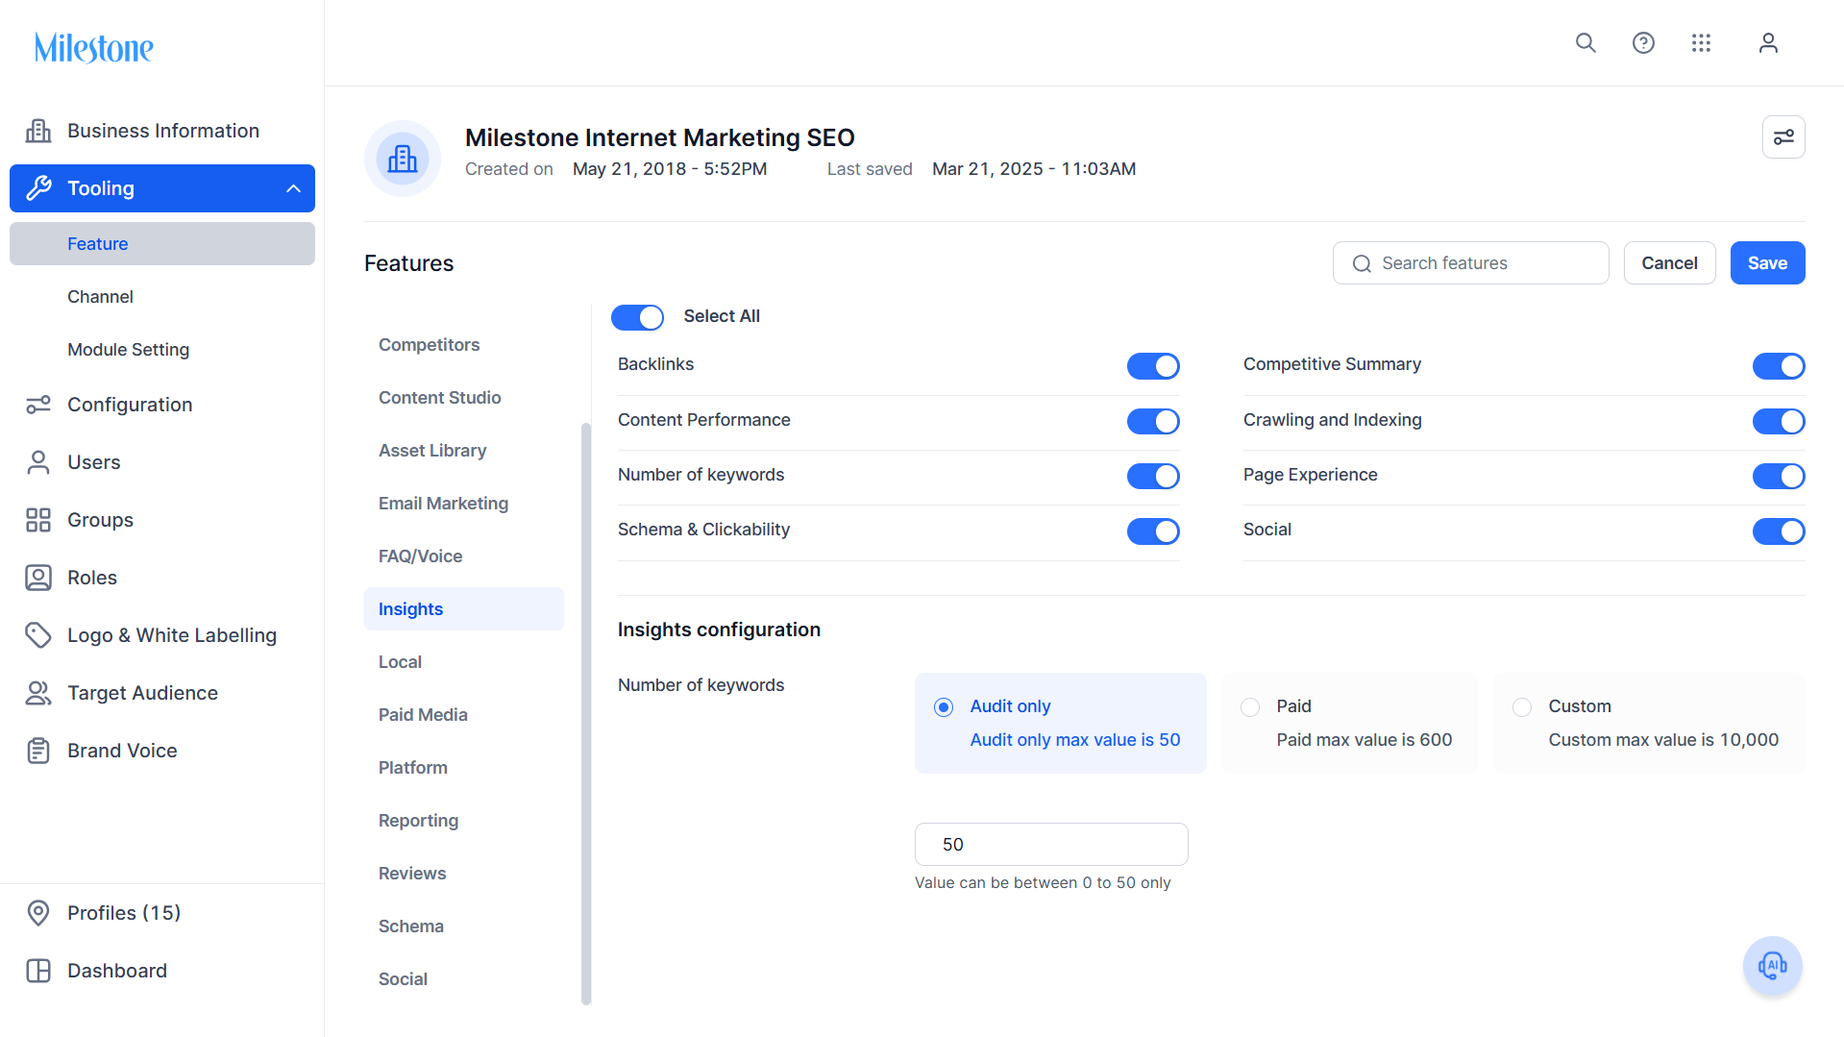1844x1037 pixels.
Task: Click the Target Audience people icon
Action: (38, 693)
